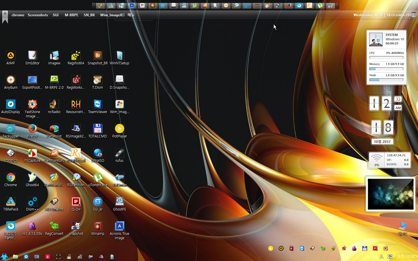Open Q-Dir desktop icon
The image size is (418, 261).
(x=76, y=204)
